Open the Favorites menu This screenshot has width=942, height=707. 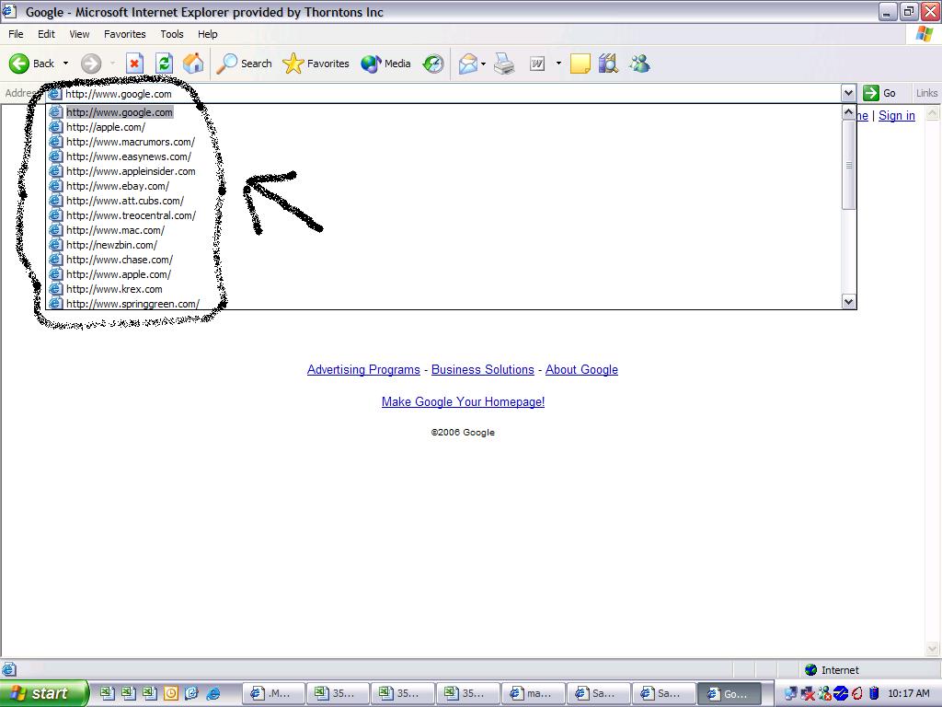coord(125,34)
